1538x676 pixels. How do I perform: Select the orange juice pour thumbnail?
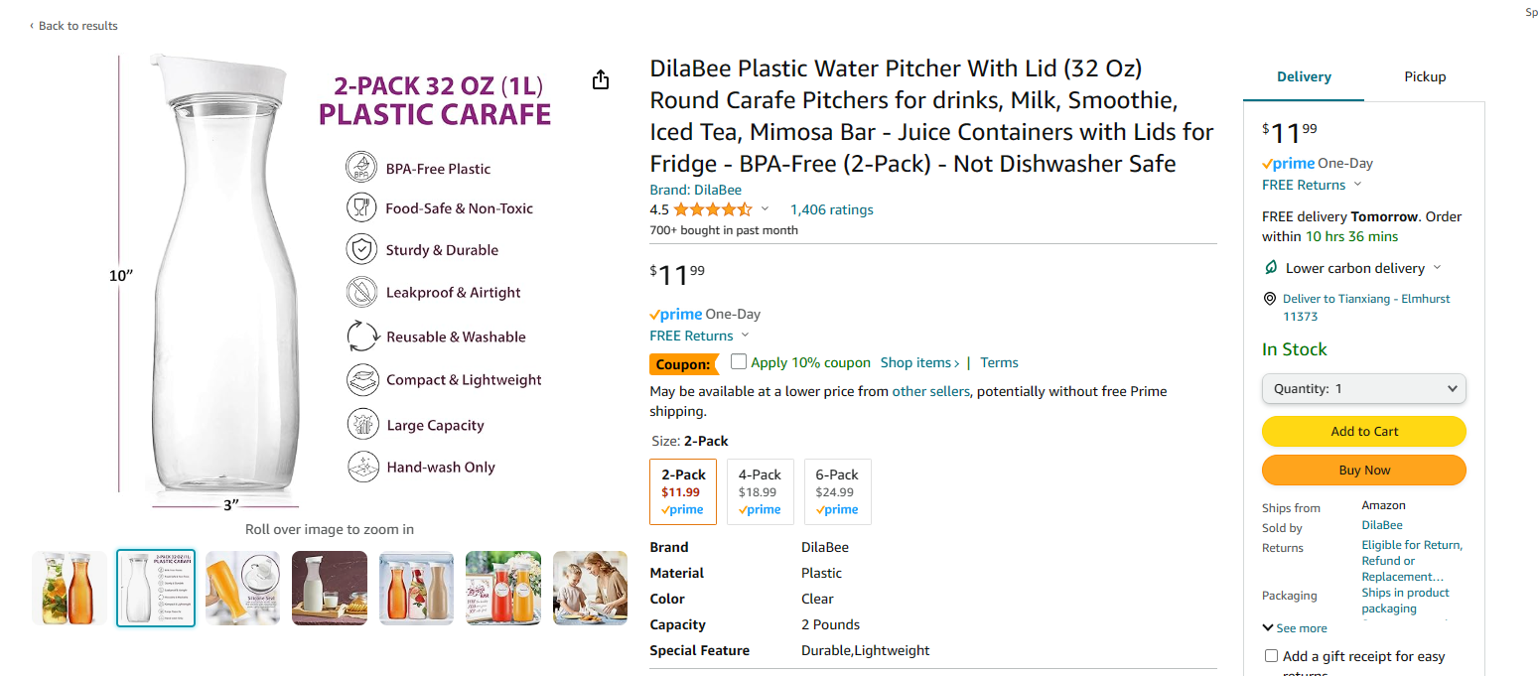click(x=242, y=588)
